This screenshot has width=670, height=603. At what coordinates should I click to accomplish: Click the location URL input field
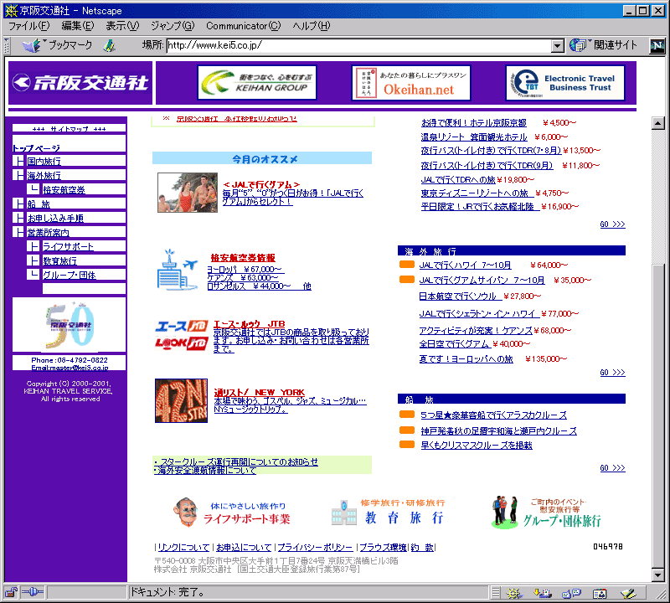pos(359,45)
